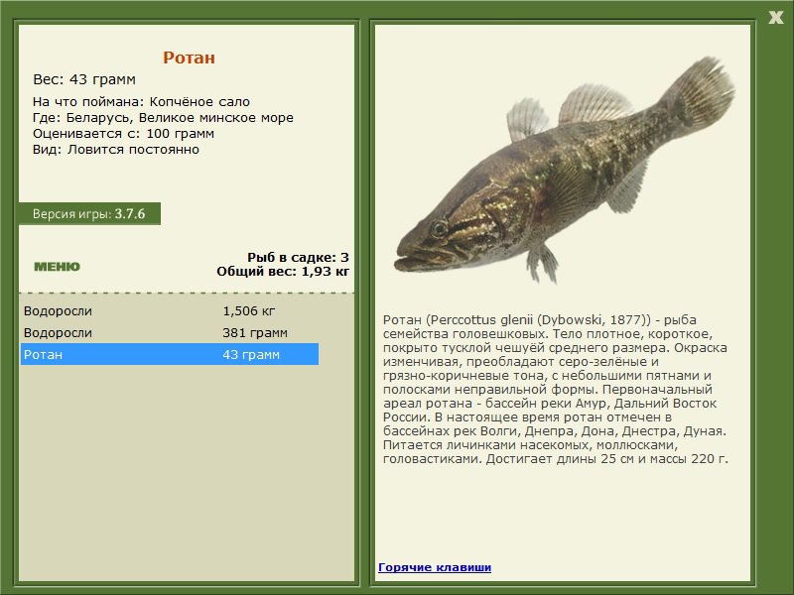The image size is (794, 595).
Task: Click the Рыб в садке counter
Action: (298, 257)
